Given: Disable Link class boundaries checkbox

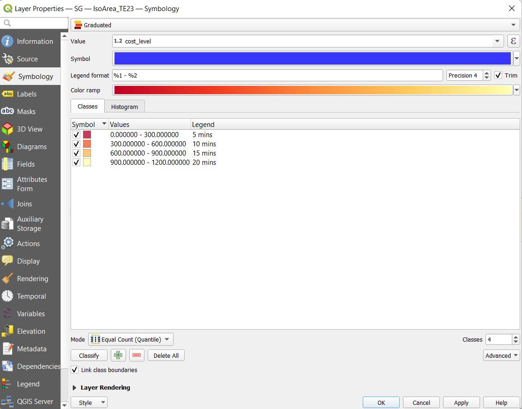Looking at the screenshot, I should 75,370.
